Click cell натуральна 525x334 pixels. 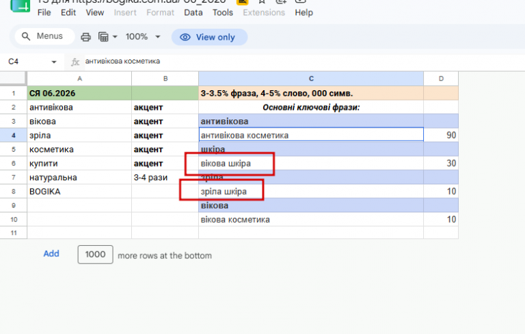point(79,178)
